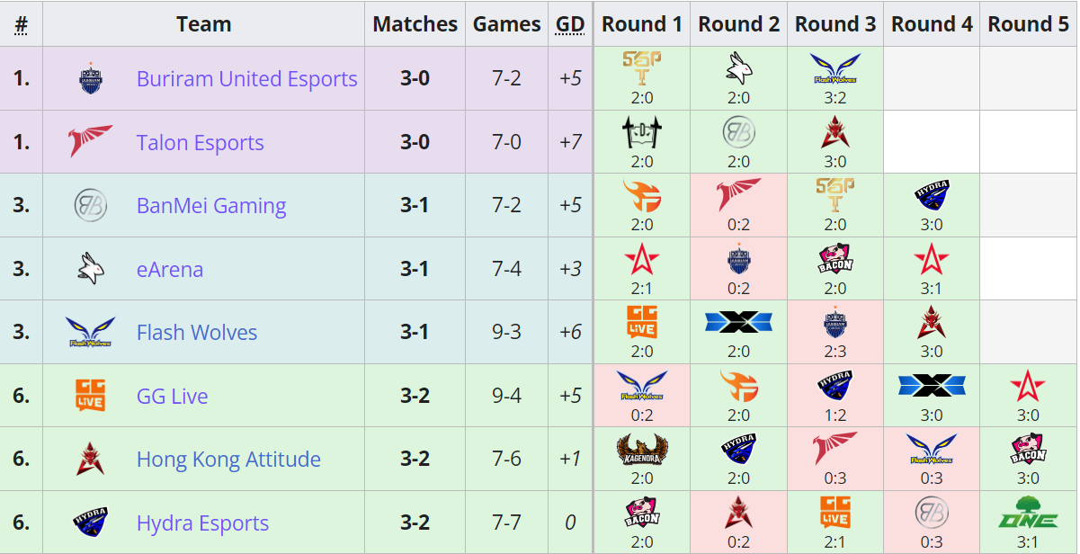Screen dimensions: 1080x554
Task: Click eArena rabbit logo in Team column
Action: click(90, 269)
